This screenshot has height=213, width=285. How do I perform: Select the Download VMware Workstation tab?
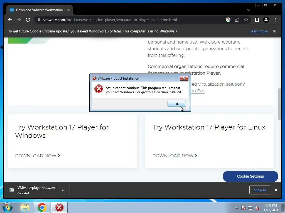pyautogui.click(x=40, y=10)
